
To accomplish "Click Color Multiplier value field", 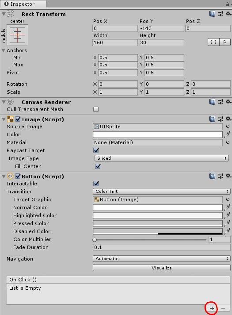I will 219,239.
